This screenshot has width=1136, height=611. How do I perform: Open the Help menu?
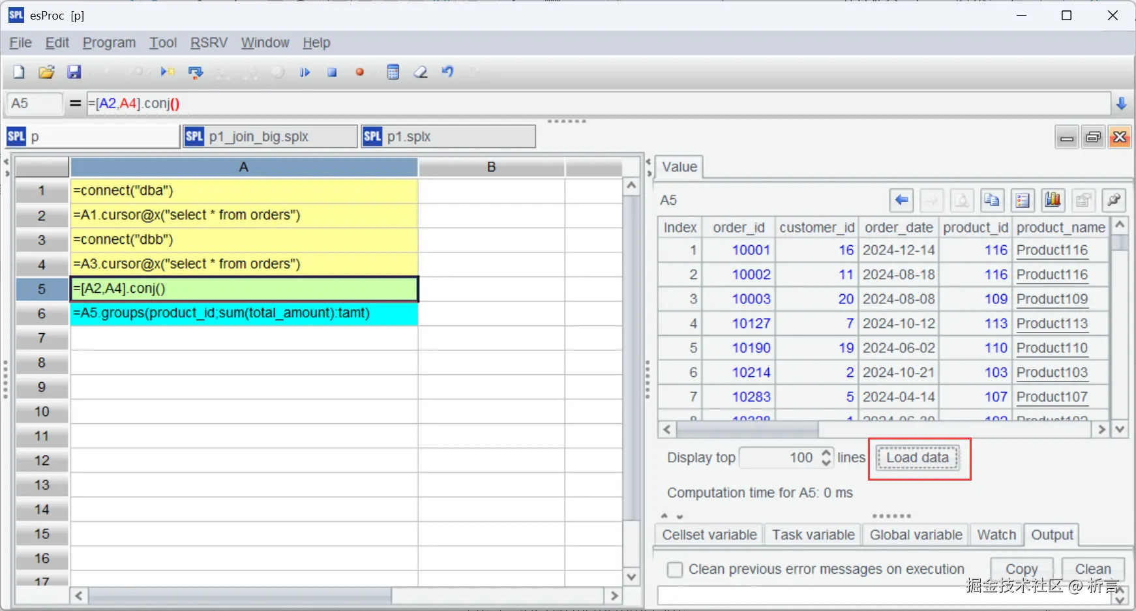(316, 43)
